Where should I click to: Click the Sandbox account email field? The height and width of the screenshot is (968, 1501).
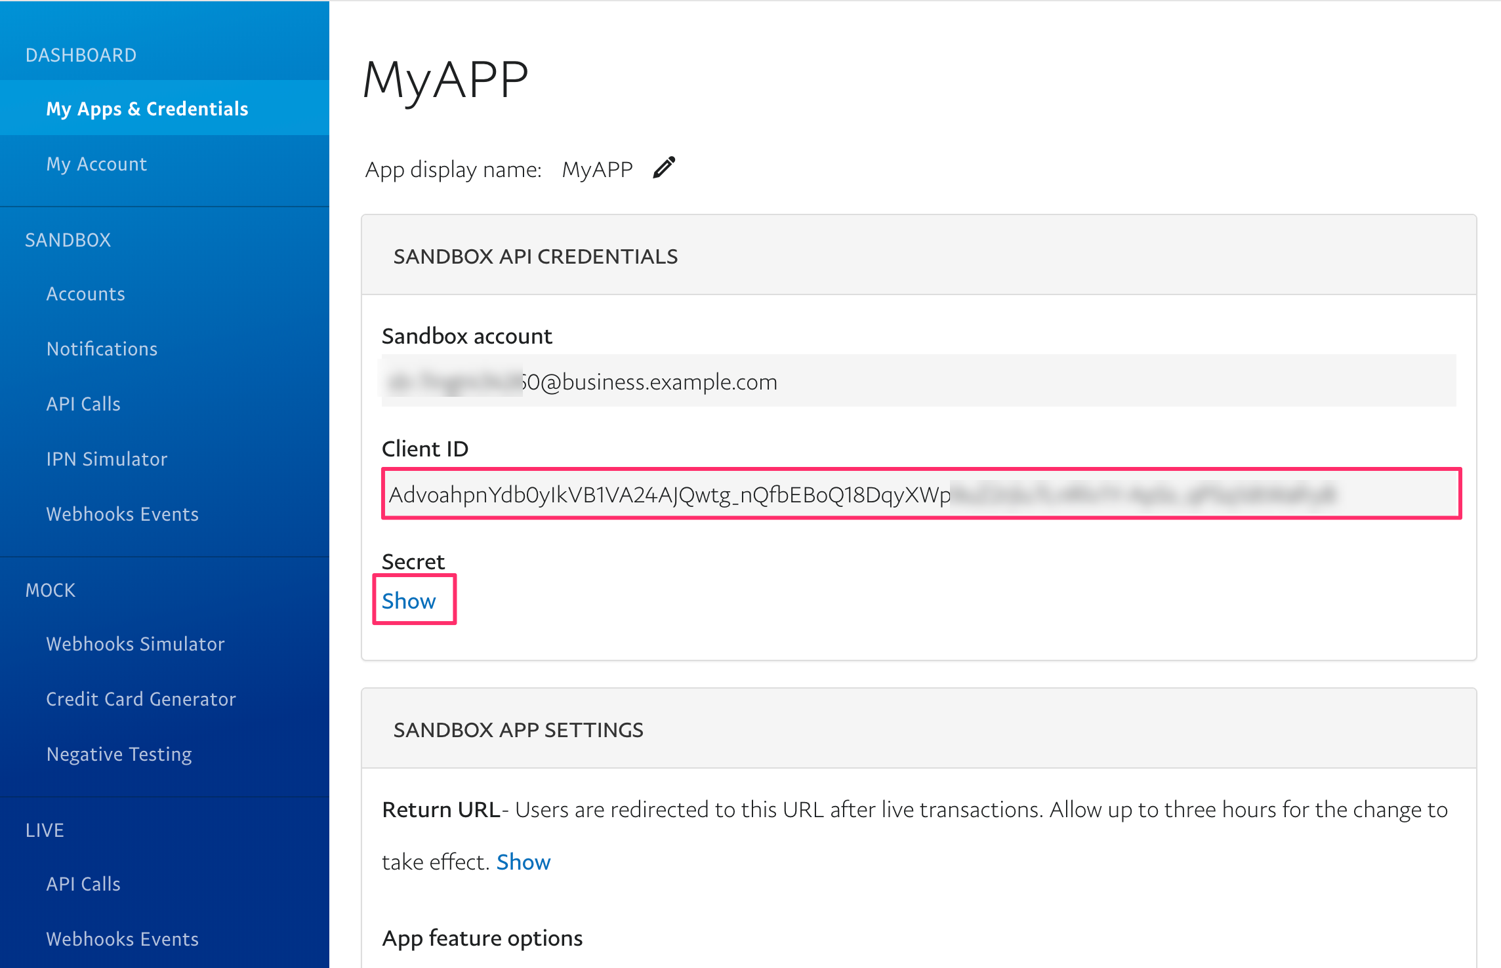pyautogui.click(x=918, y=381)
